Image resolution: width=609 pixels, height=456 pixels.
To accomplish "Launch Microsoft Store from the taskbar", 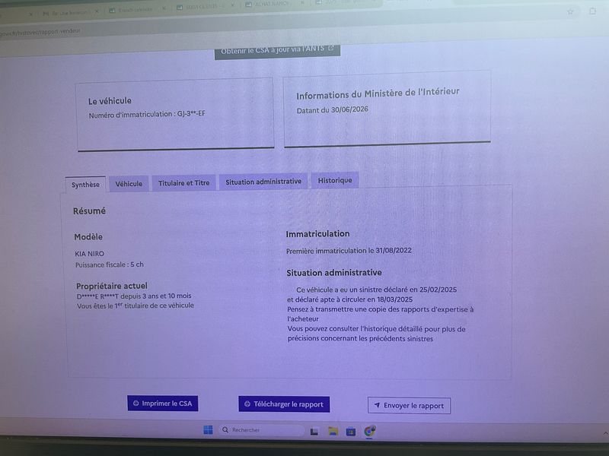I will 351,432.
